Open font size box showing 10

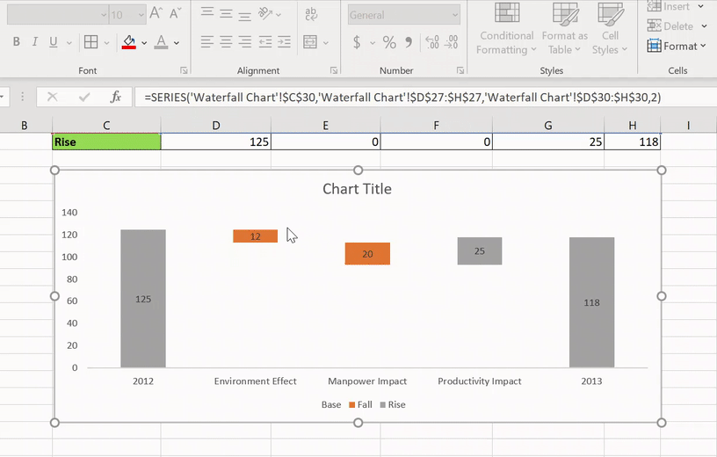click(127, 15)
